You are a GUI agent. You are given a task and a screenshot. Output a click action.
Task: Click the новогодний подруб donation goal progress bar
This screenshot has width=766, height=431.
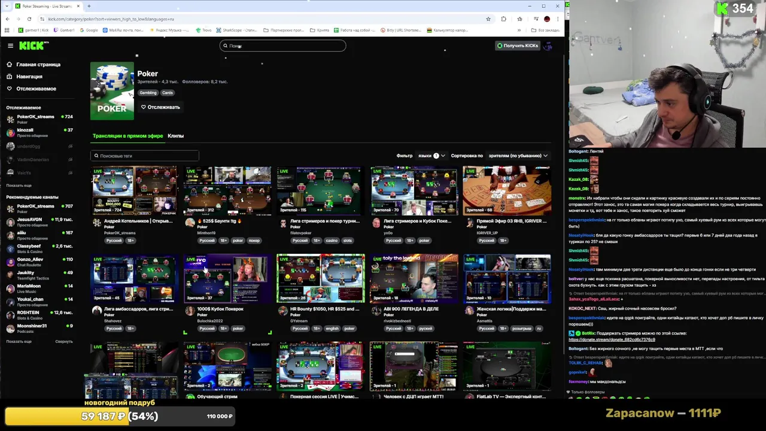(x=120, y=416)
